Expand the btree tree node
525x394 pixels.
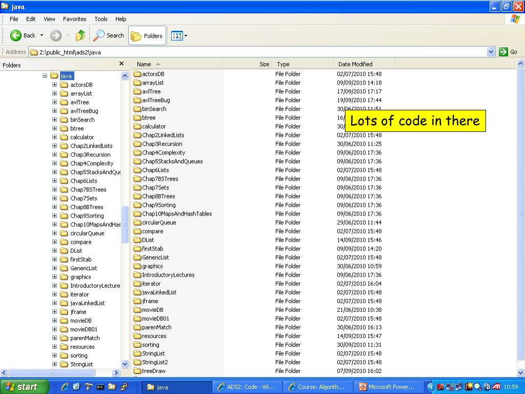(54, 128)
